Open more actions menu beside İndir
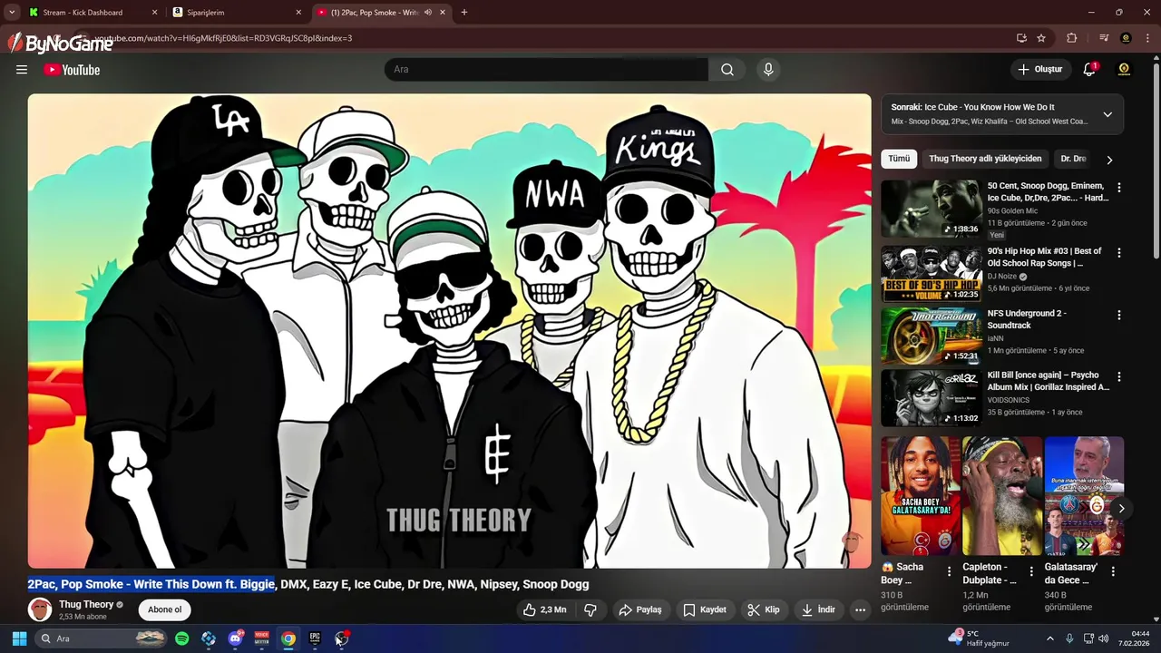The height and width of the screenshot is (653, 1161). 861,610
